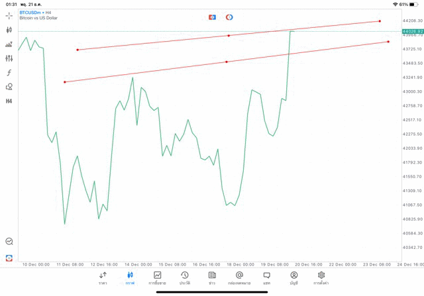
Task: Tap the current price label 44026.92
Action: pos(412,31)
